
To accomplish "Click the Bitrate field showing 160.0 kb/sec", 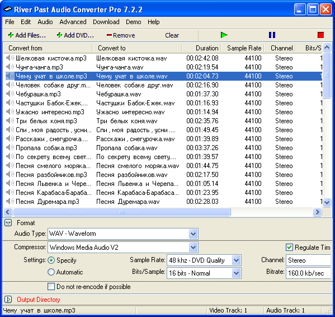I will 308,273.
